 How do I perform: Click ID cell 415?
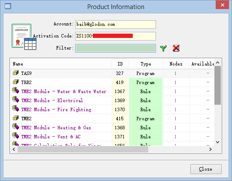(x=119, y=119)
